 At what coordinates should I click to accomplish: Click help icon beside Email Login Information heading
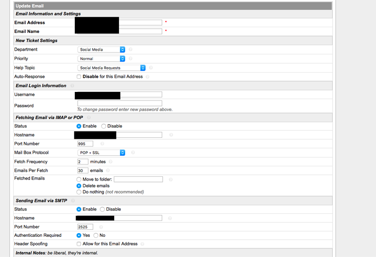click(x=72, y=86)
